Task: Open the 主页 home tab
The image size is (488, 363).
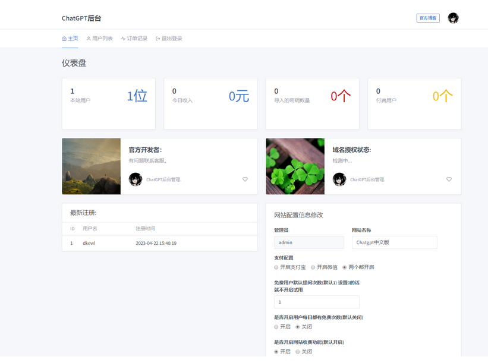Action: click(x=70, y=39)
